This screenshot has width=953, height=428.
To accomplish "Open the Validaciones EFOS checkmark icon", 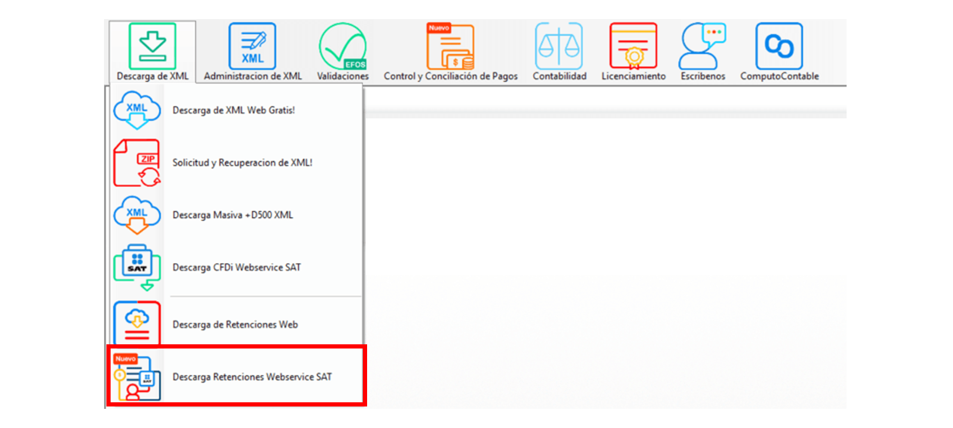I will [343, 46].
